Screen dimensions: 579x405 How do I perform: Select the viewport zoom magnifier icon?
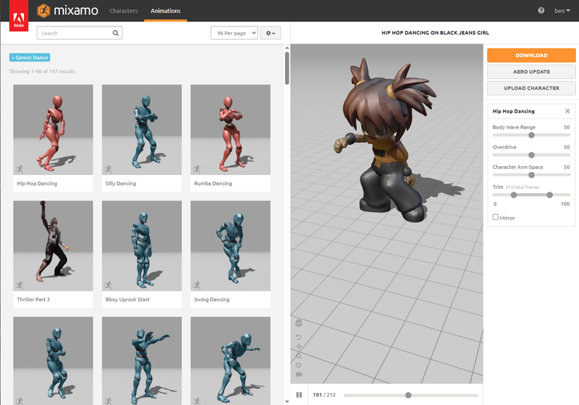tap(299, 356)
